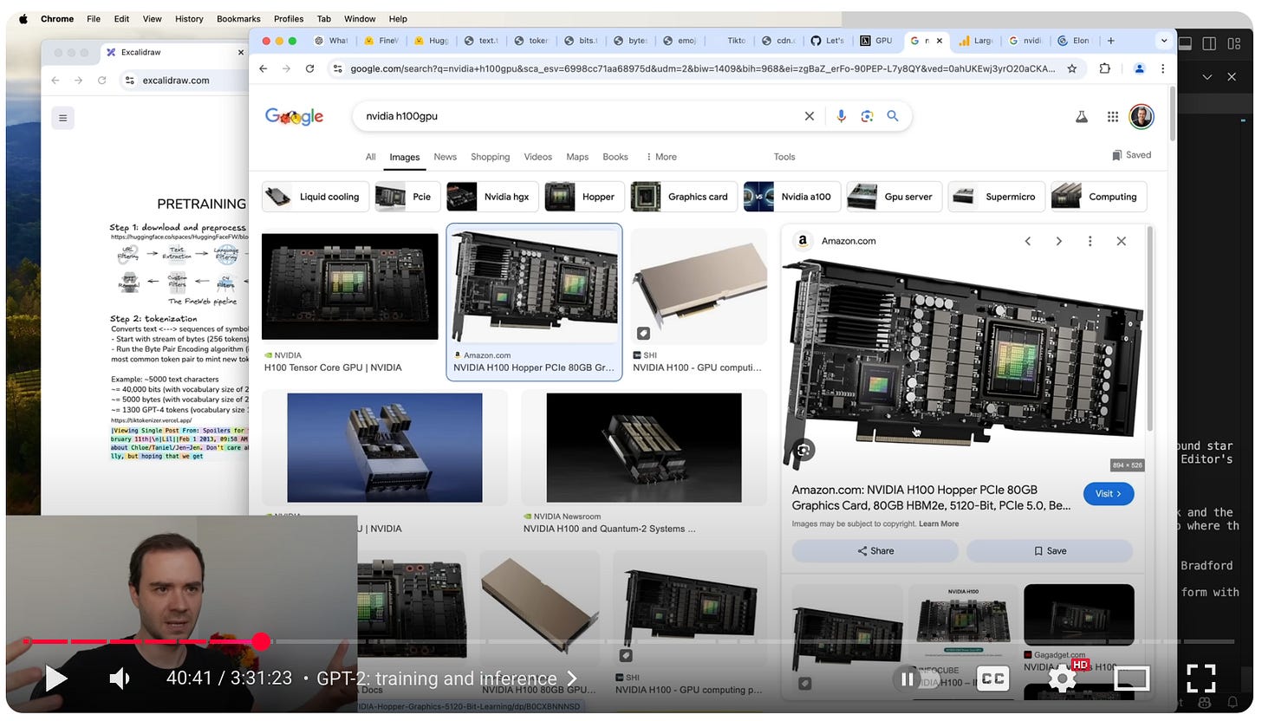The image size is (1262, 721).
Task: Open the 'GPT-2: training and inference' chapter chevron
Action: [x=572, y=679]
